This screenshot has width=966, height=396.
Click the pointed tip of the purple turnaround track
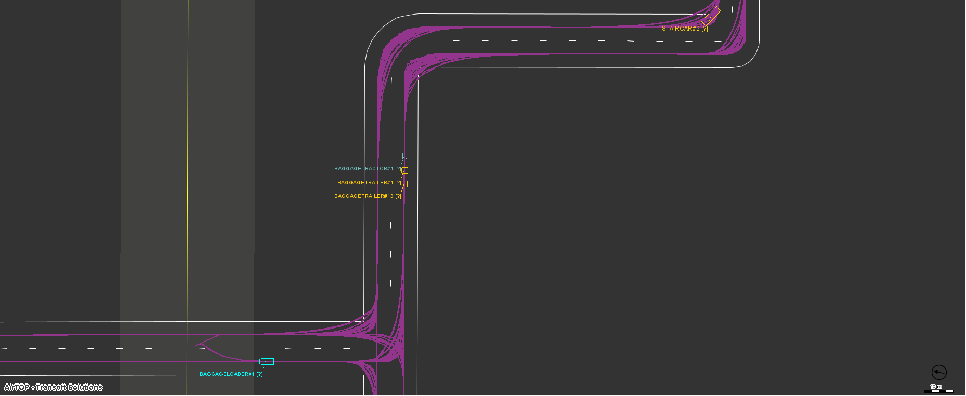tap(197, 344)
